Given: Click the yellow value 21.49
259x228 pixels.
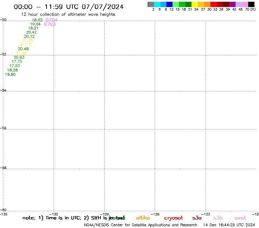Looking at the screenshot, I should (x=21, y=53).
